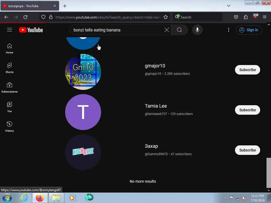Open the media player taskbar icon
The width and height of the screenshot is (271, 203).
click(72, 198)
